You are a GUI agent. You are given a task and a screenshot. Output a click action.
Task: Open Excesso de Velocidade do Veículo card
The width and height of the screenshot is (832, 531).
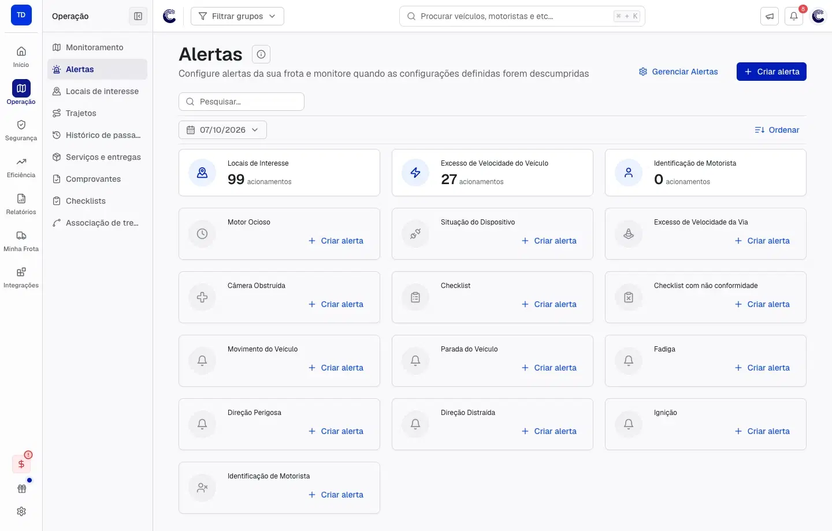click(x=492, y=173)
